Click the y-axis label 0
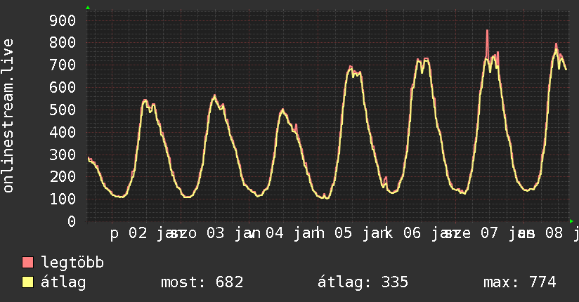 click(x=72, y=221)
